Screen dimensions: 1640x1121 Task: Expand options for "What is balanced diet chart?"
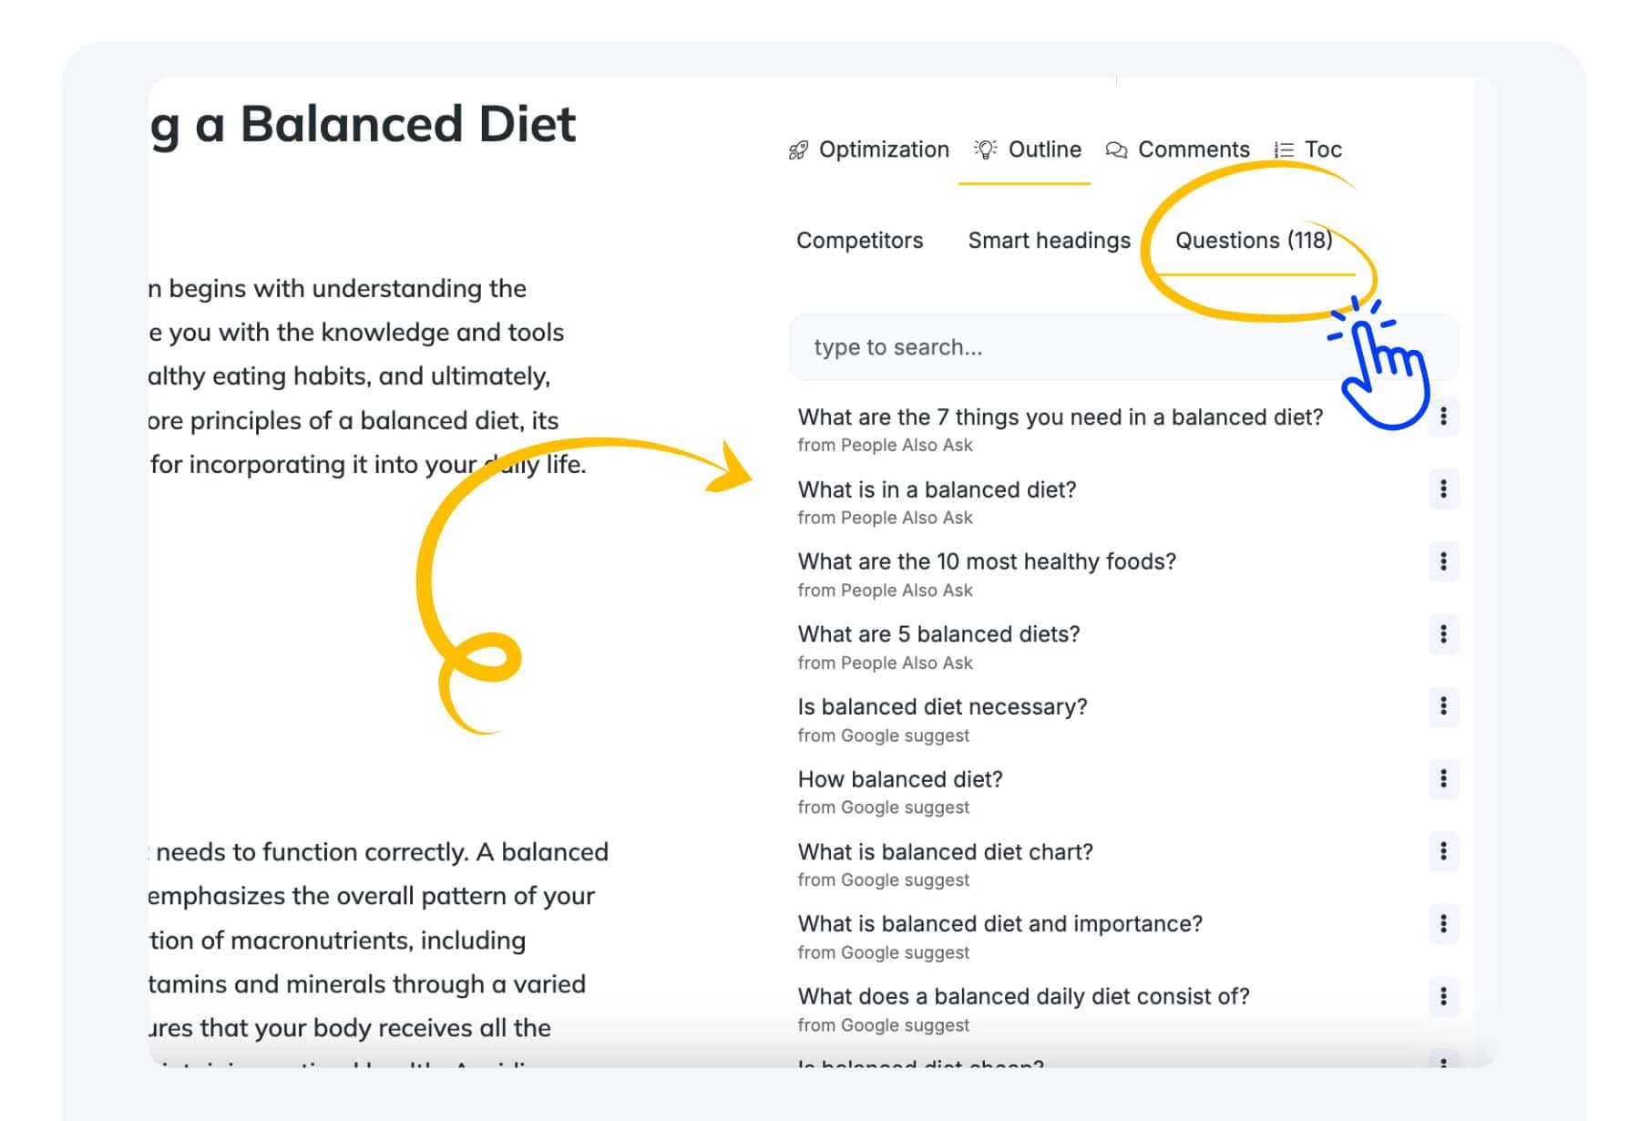1443,851
